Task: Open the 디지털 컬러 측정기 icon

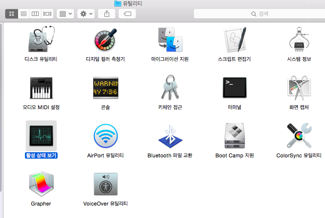Action: (x=105, y=40)
